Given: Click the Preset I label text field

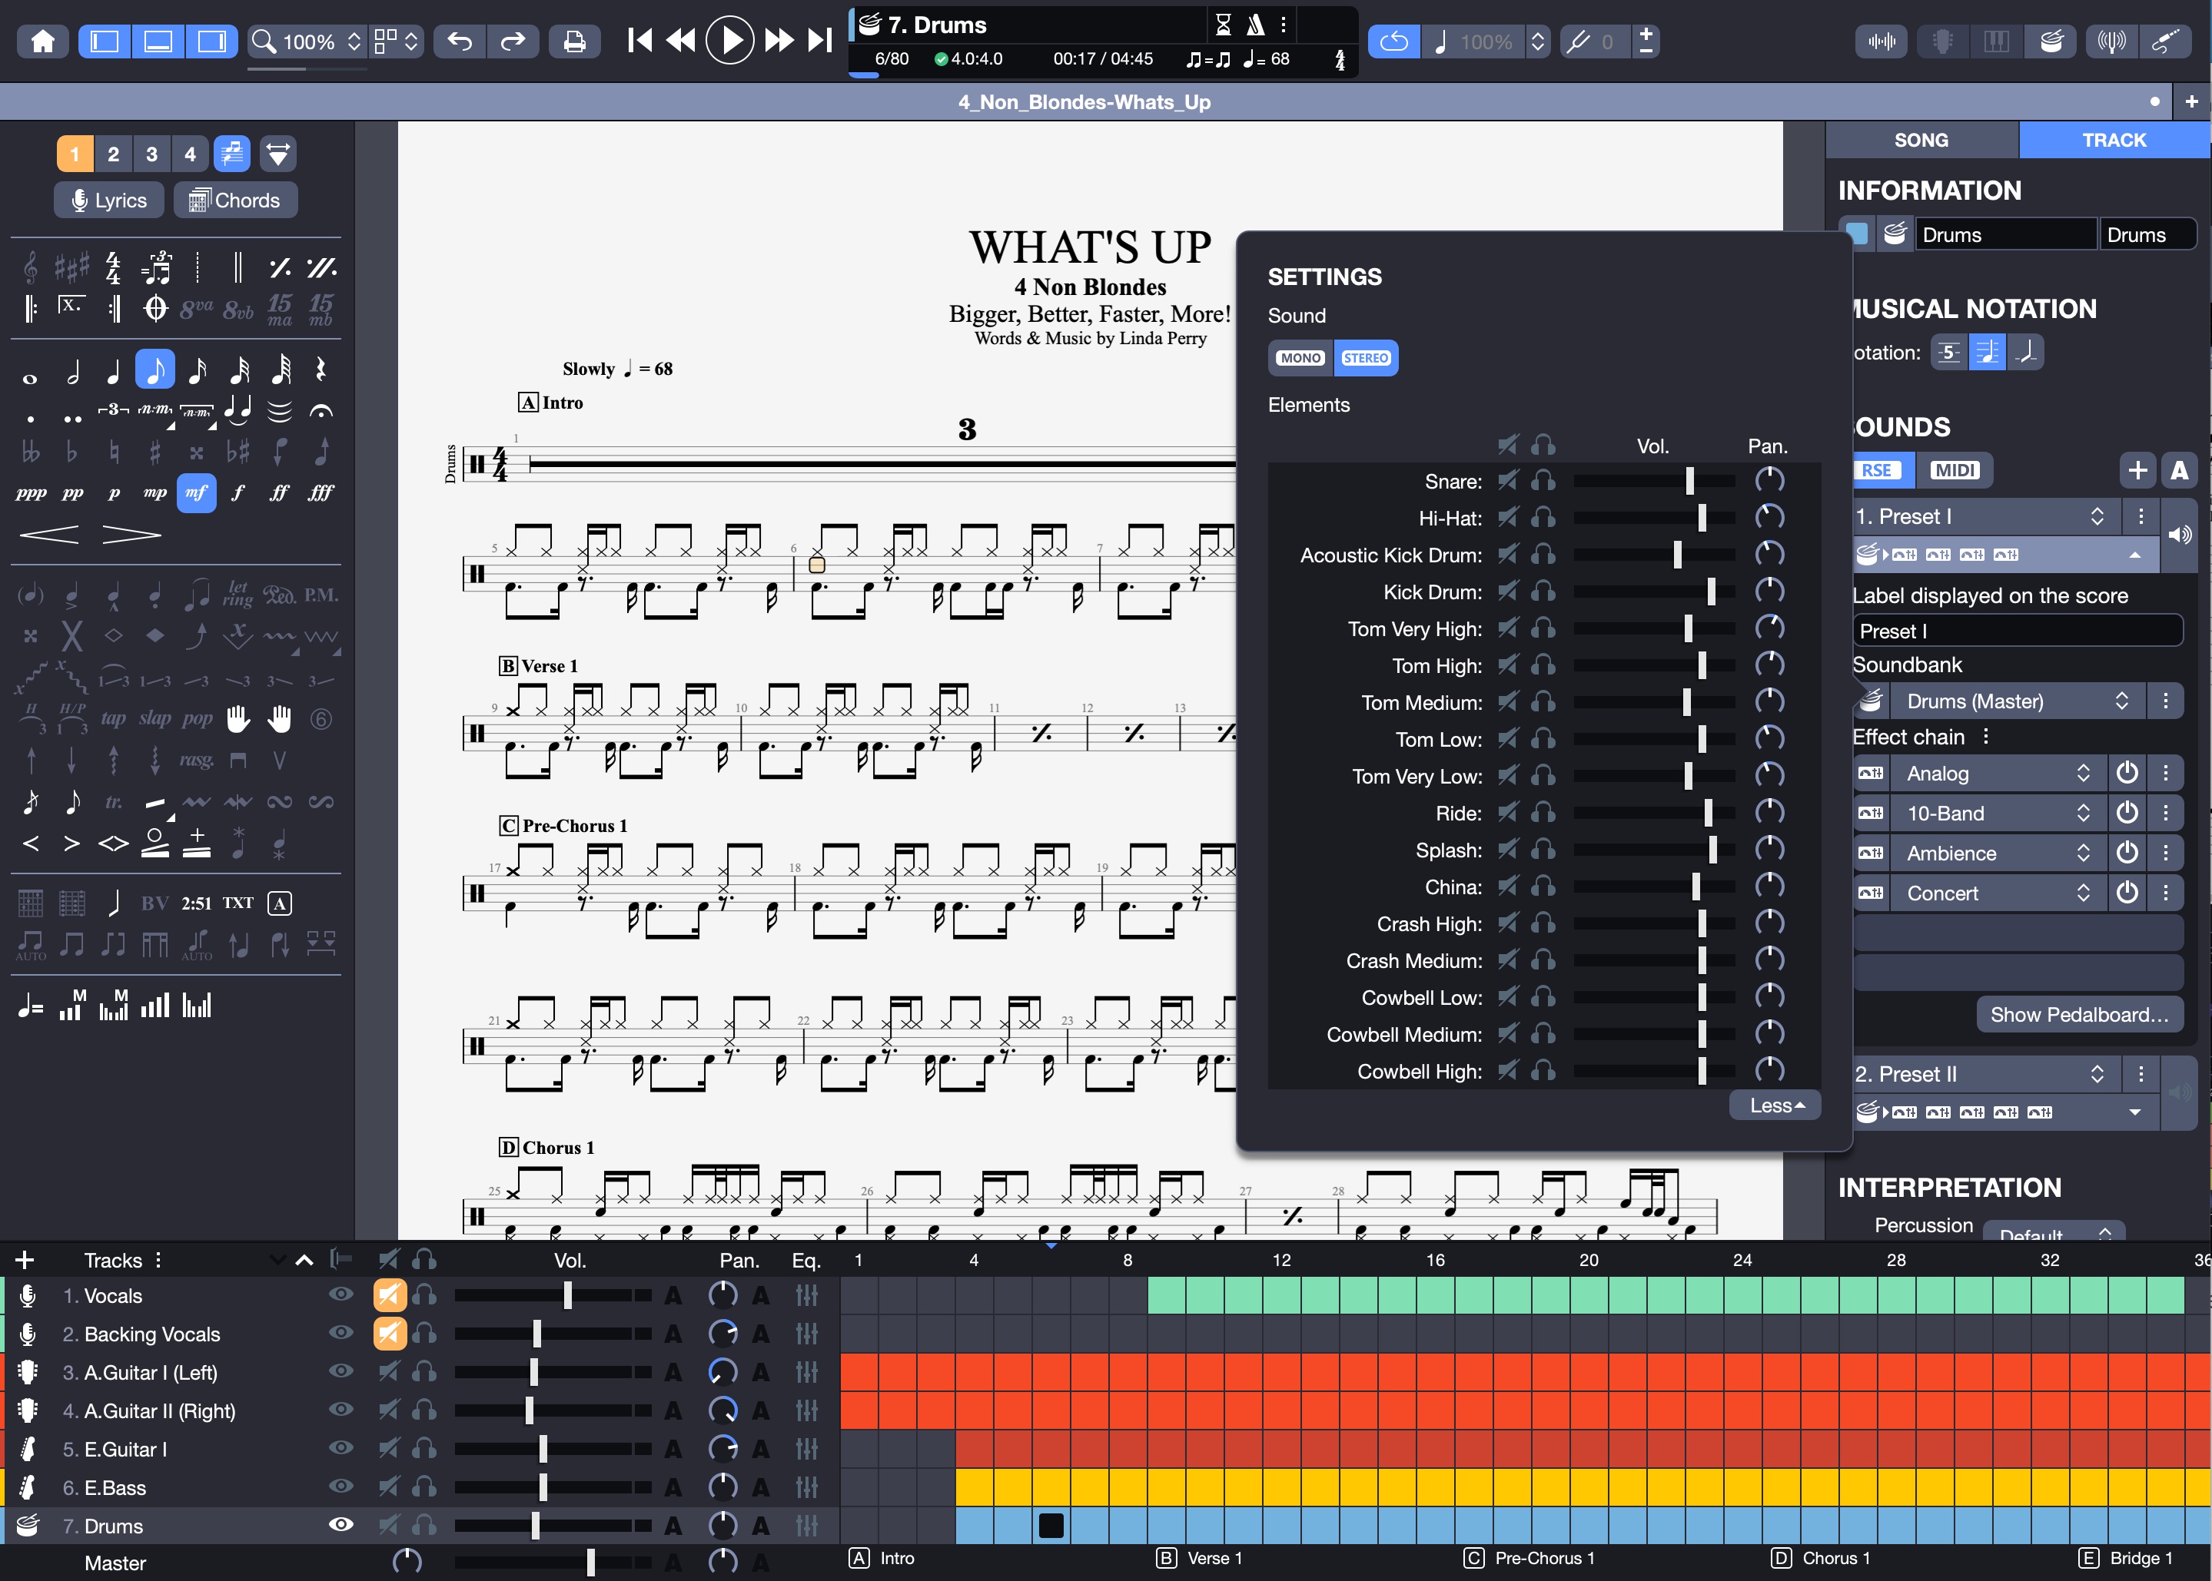Looking at the screenshot, I should [2018, 631].
